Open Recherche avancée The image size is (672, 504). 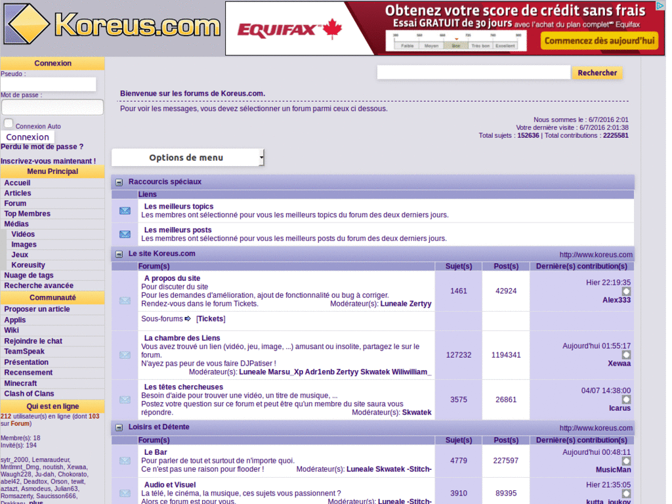(39, 286)
